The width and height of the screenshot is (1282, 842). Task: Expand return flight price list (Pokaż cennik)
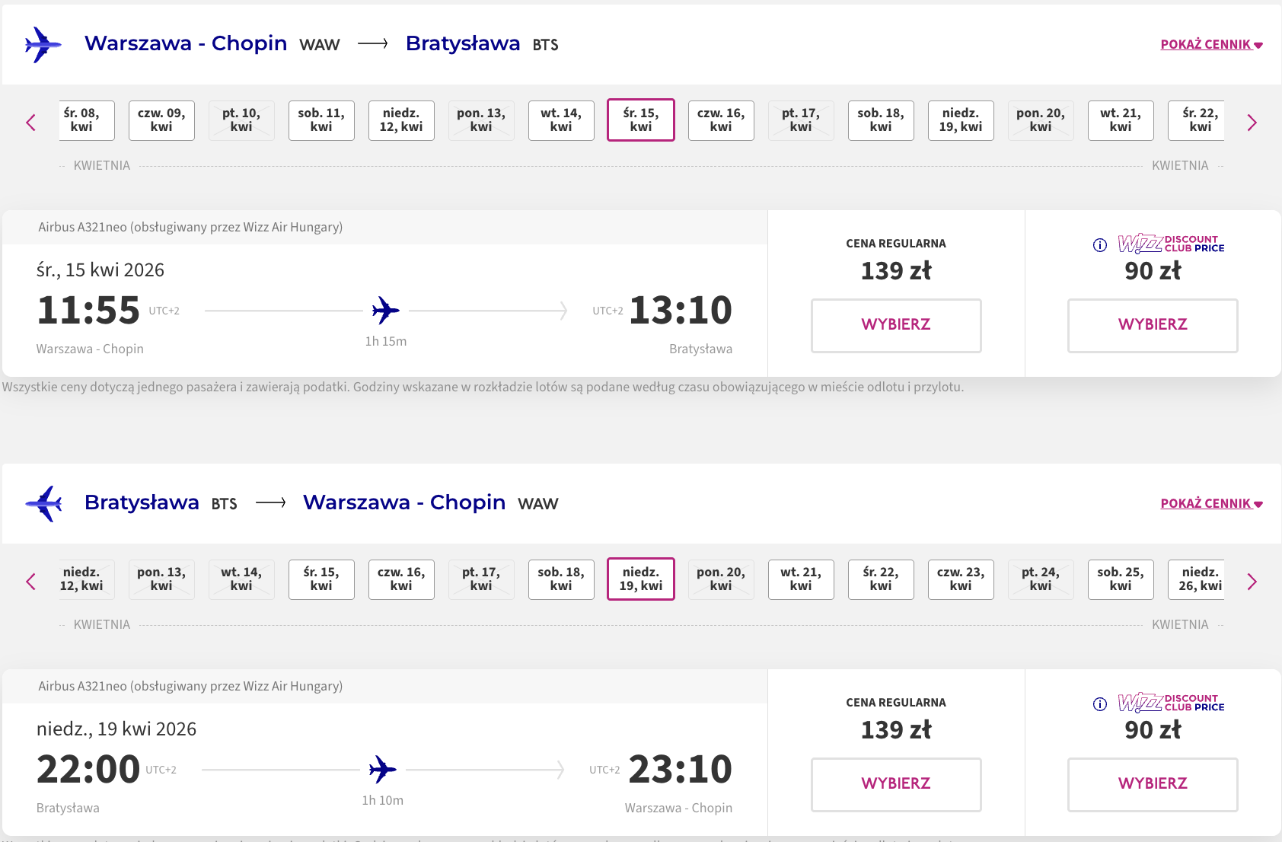coord(1210,504)
